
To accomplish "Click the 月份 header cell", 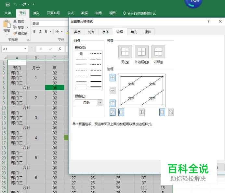I will tap(36, 68).
